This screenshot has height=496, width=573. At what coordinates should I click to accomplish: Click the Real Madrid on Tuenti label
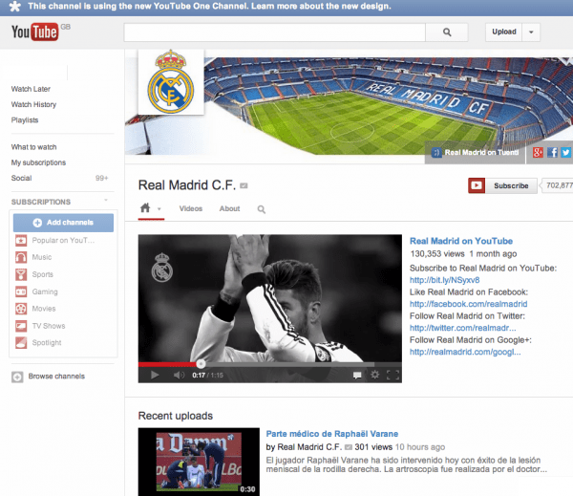pyautogui.click(x=481, y=152)
